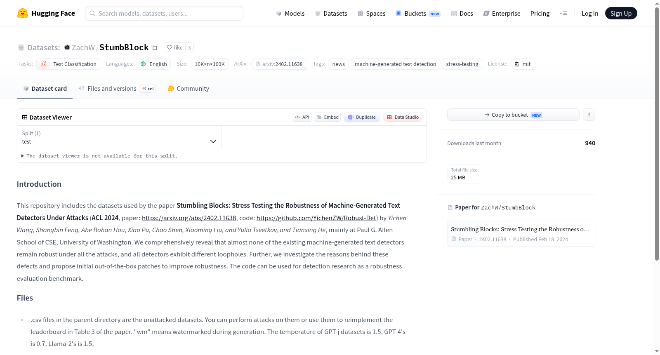Open Spaces in the top navigation
660x355 pixels.
[x=371, y=13]
